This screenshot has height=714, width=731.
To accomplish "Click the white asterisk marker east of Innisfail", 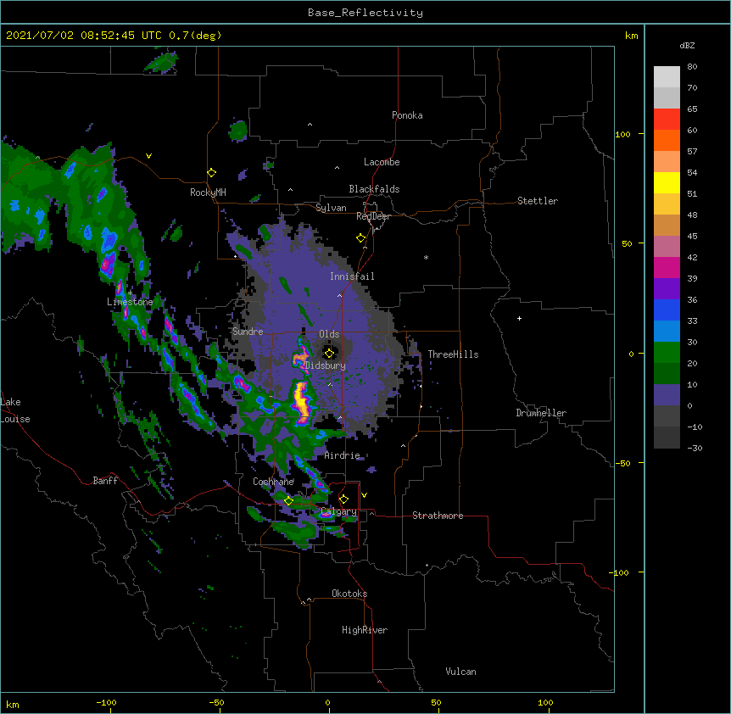I will click(x=426, y=258).
